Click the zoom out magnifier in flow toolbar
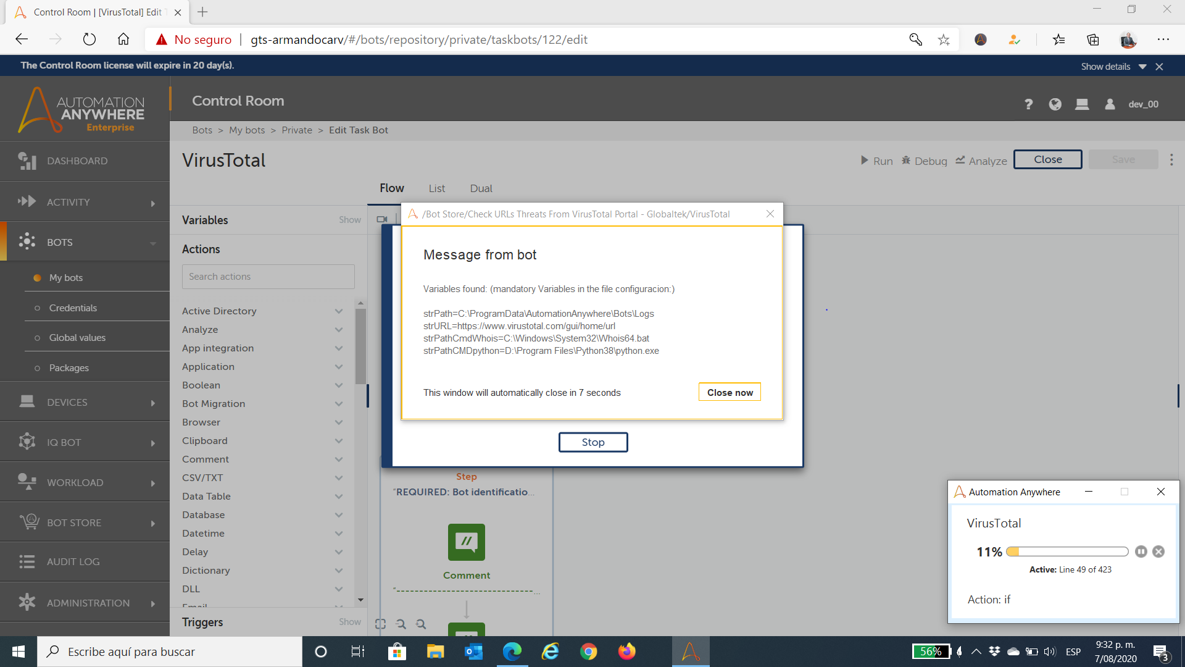This screenshot has height=667, width=1185. click(401, 624)
